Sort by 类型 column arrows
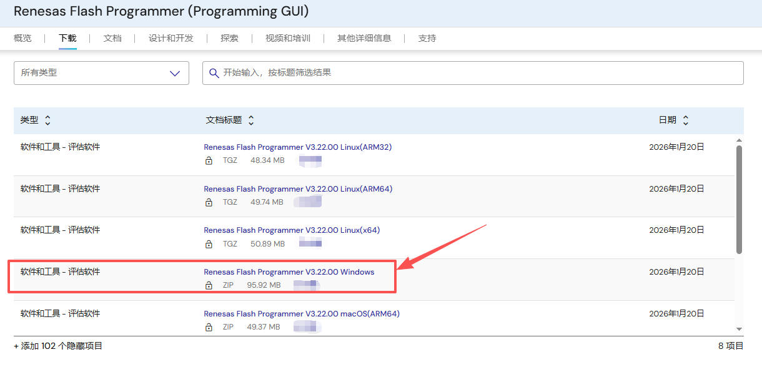Screen dimensions: 762x367 (x=48, y=120)
